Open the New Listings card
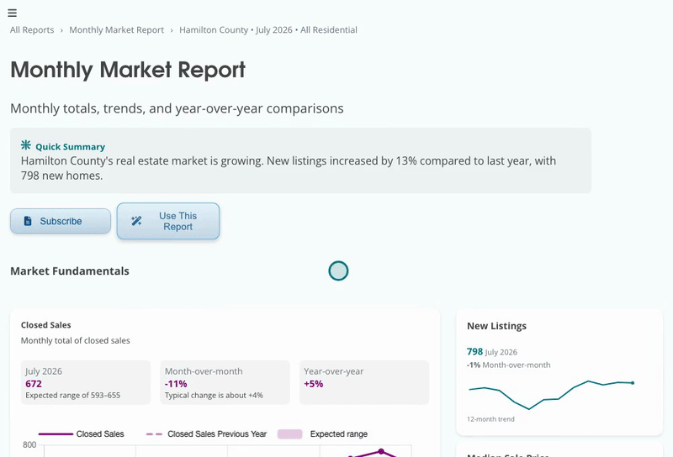673x457 pixels. (x=559, y=372)
